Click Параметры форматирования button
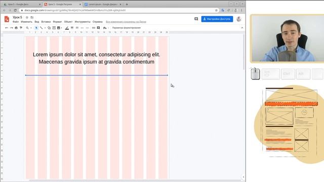 (127, 28)
